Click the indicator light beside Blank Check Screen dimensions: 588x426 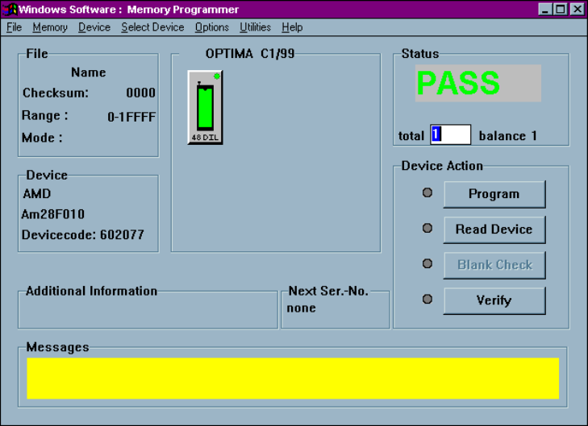point(427,263)
